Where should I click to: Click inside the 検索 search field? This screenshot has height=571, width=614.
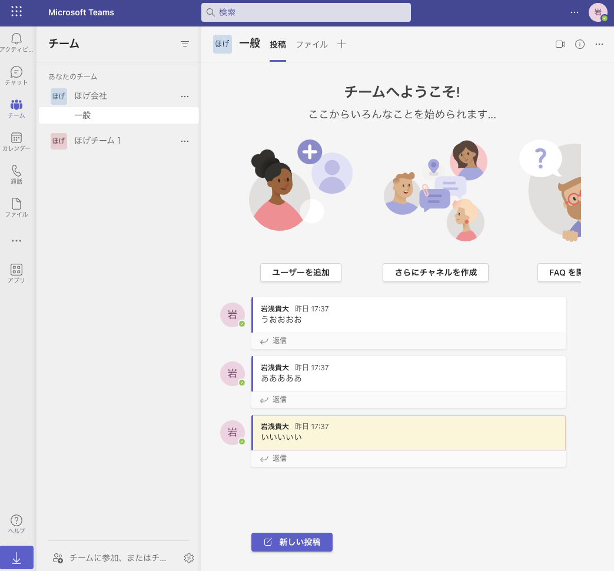[306, 12]
